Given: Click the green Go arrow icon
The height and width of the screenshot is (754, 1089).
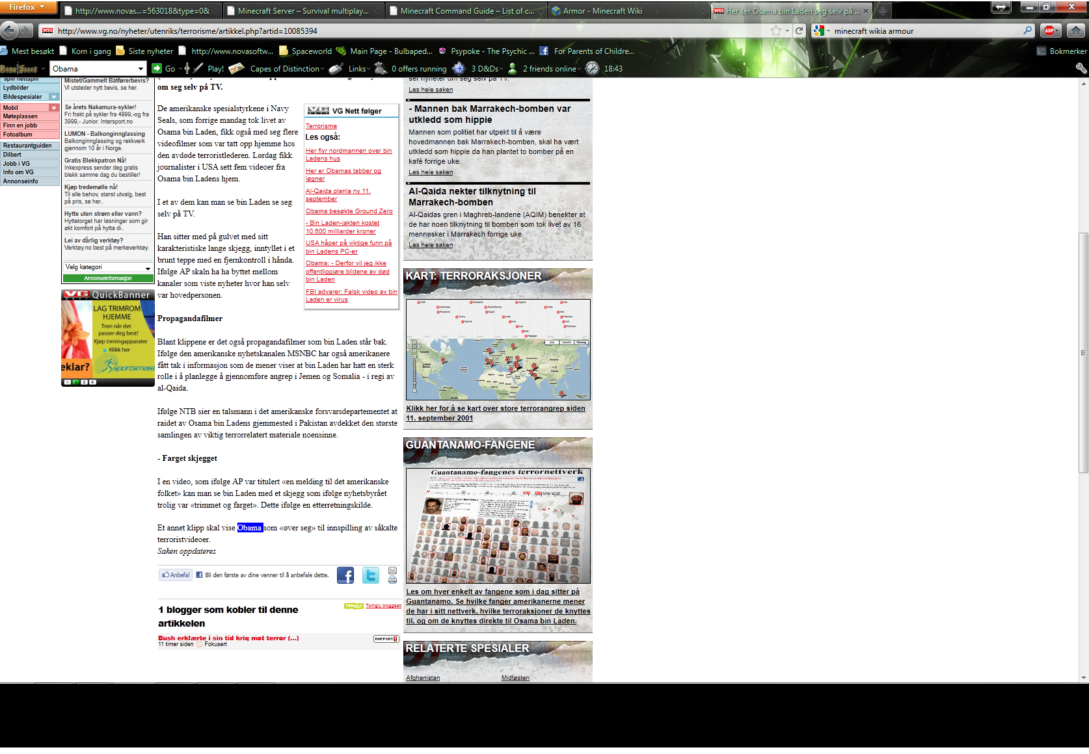Looking at the screenshot, I should pos(157,68).
